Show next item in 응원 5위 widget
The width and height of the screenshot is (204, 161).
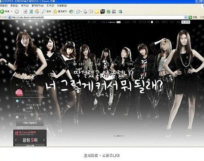coord(44,140)
